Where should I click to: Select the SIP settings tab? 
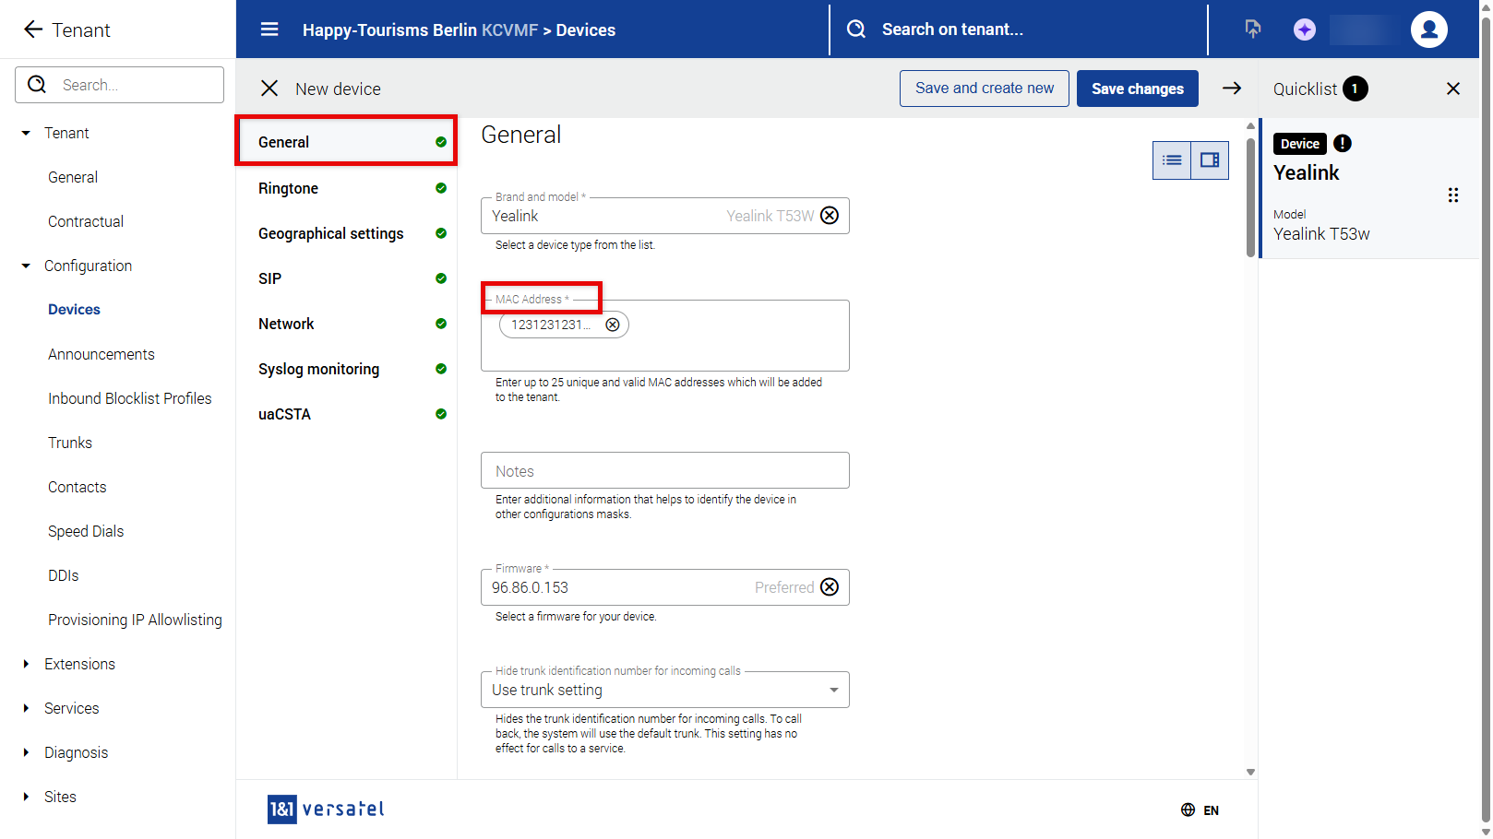(x=269, y=278)
